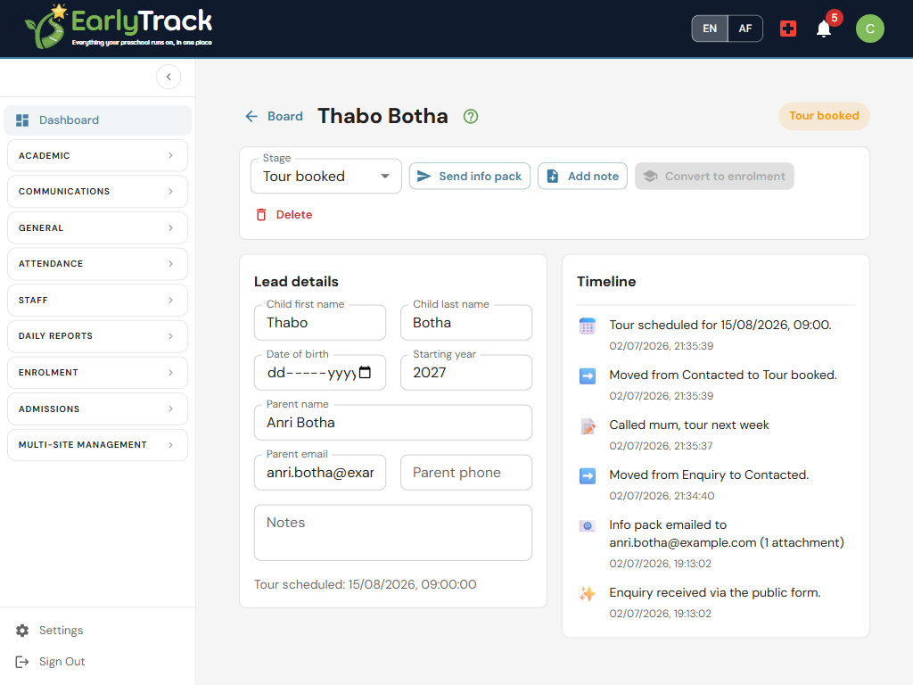
Task: Click the paper plane Send icon
Action: (x=424, y=176)
